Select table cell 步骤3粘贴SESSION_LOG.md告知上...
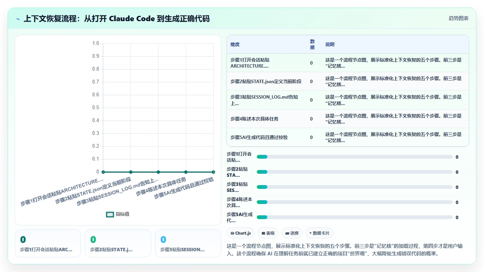484x272 pixels. (267, 100)
